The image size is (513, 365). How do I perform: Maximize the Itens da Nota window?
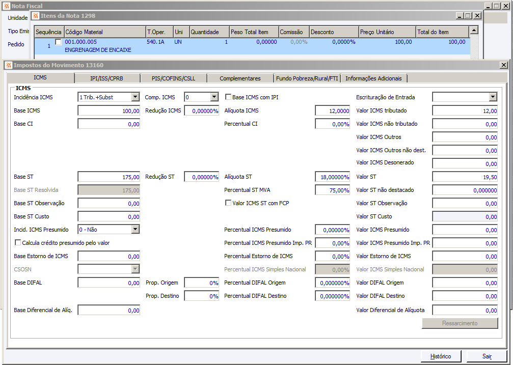pyautogui.click(x=468, y=16)
